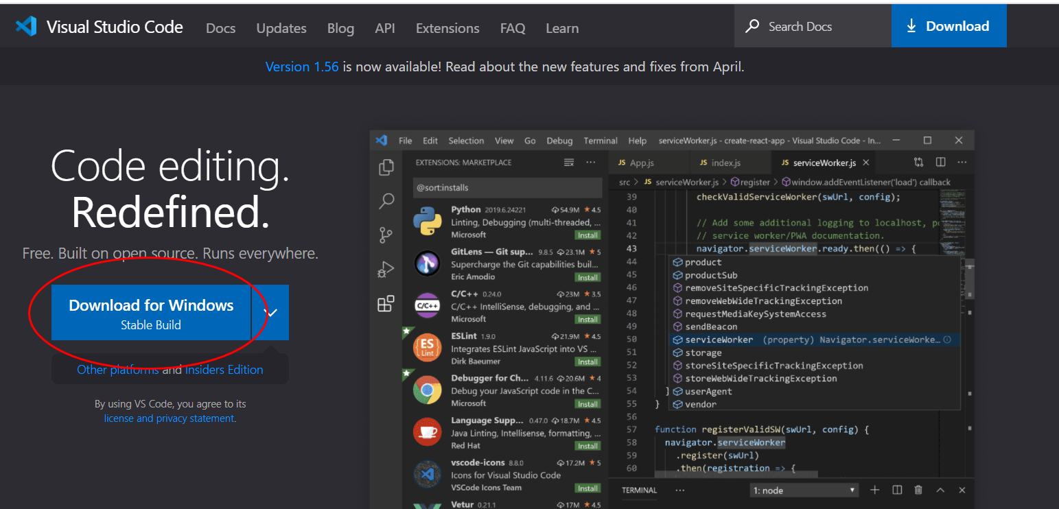Click Download for Windows Stable Build
1059x509 pixels.
151,313
